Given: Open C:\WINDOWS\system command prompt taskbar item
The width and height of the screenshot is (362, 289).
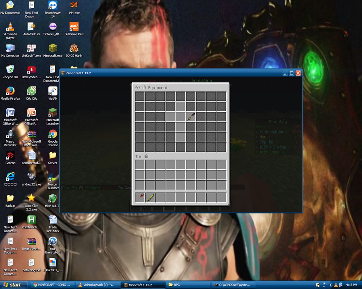Looking at the screenshot, I should coord(234,285).
